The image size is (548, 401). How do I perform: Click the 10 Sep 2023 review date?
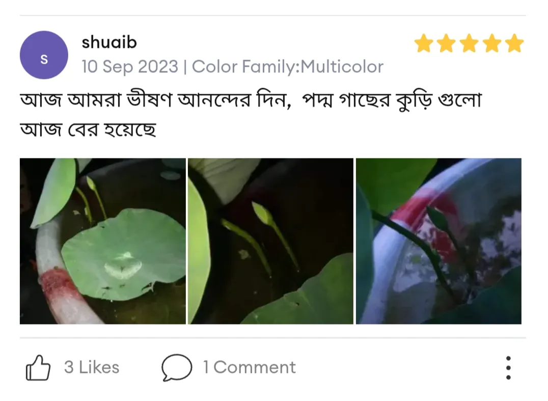(x=130, y=66)
